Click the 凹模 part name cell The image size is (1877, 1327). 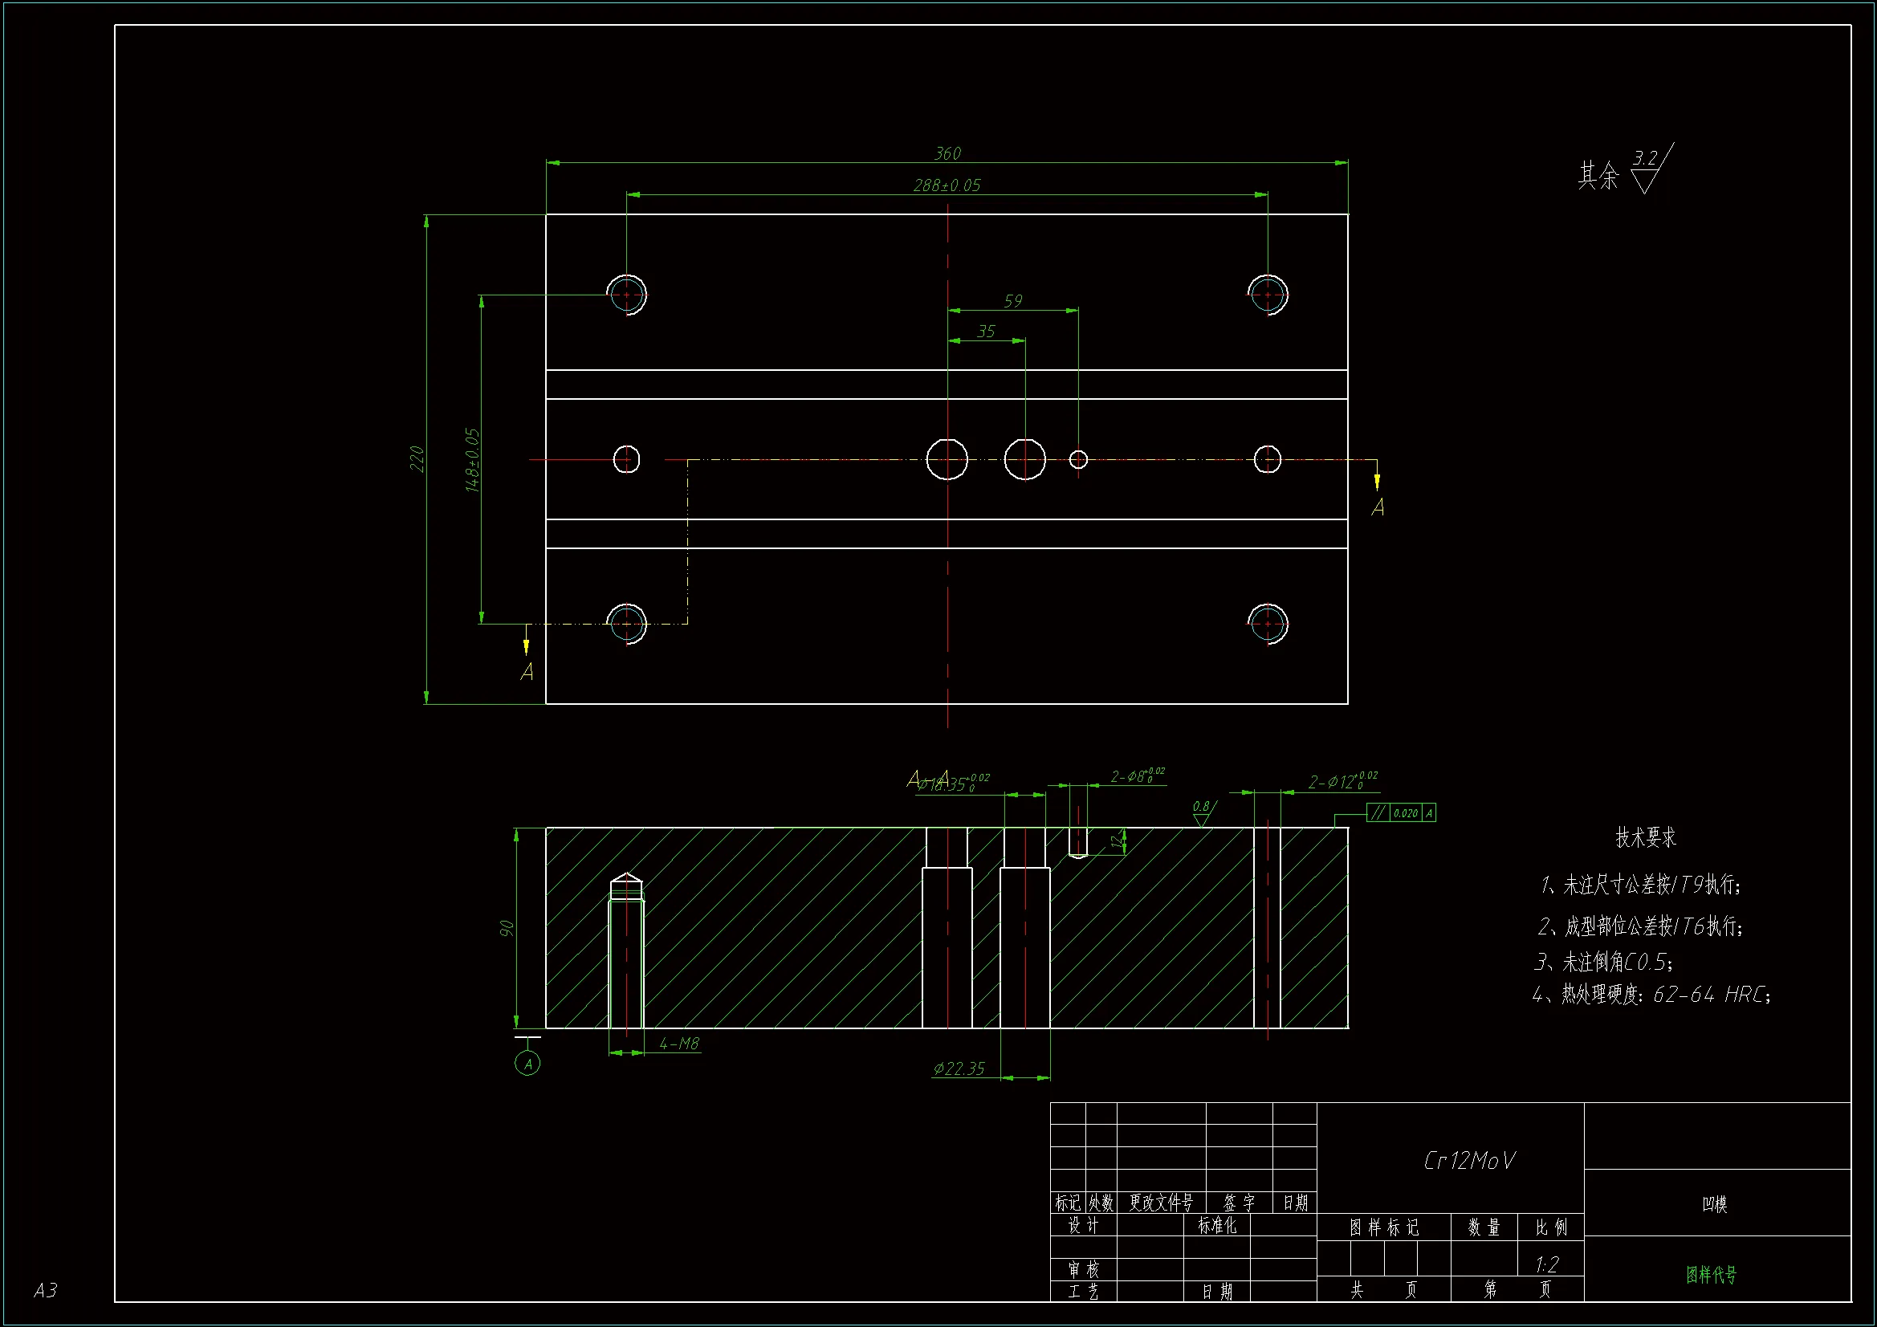pos(1714,1204)
